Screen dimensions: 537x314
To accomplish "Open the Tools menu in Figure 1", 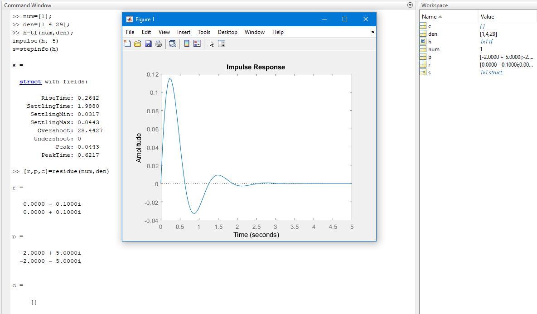I will 204,32.
